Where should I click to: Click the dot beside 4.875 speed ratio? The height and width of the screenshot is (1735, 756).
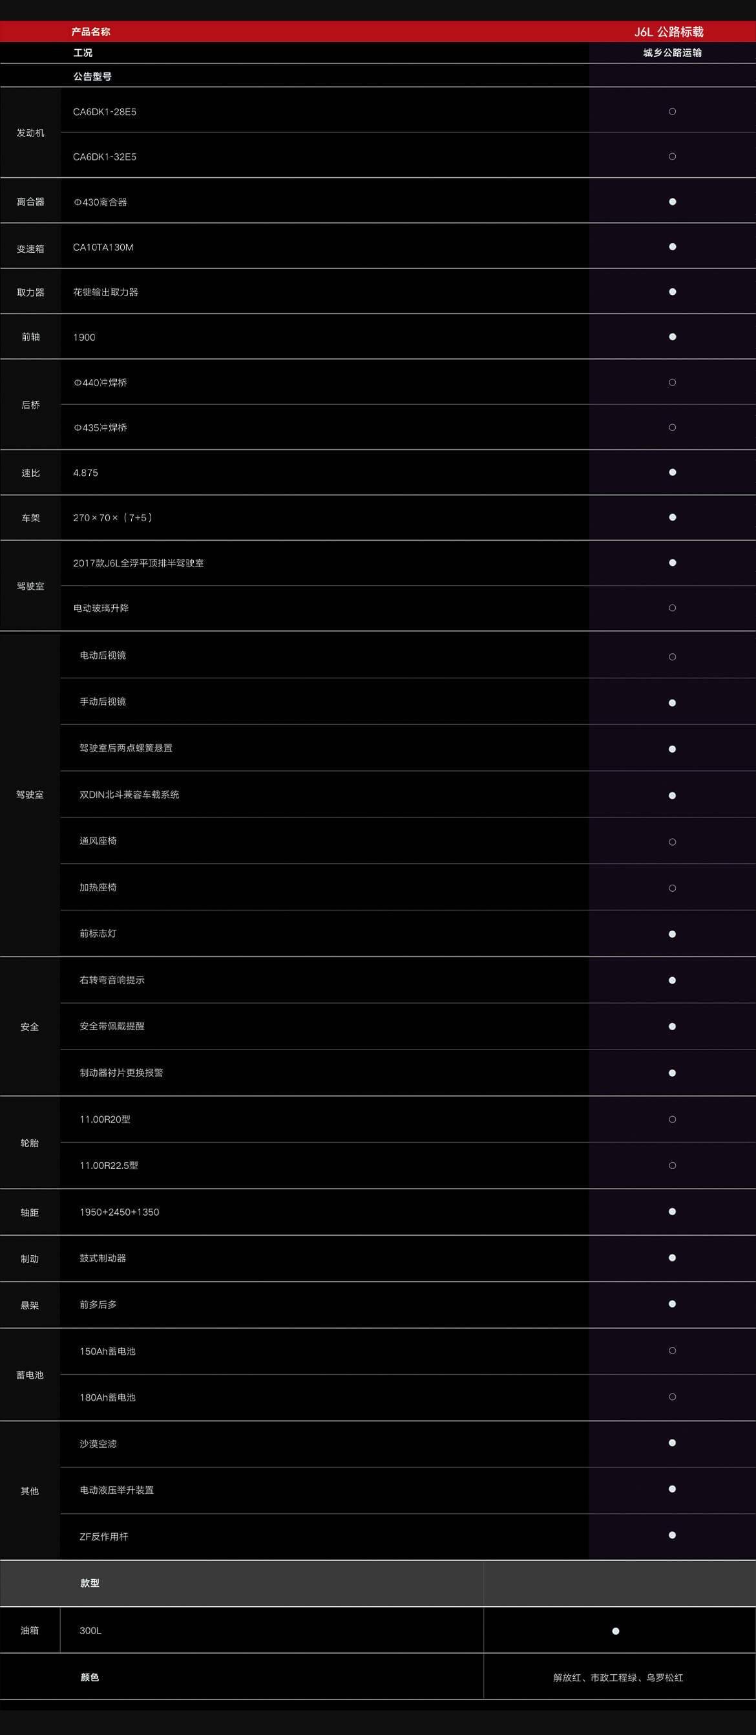point(672,472)
